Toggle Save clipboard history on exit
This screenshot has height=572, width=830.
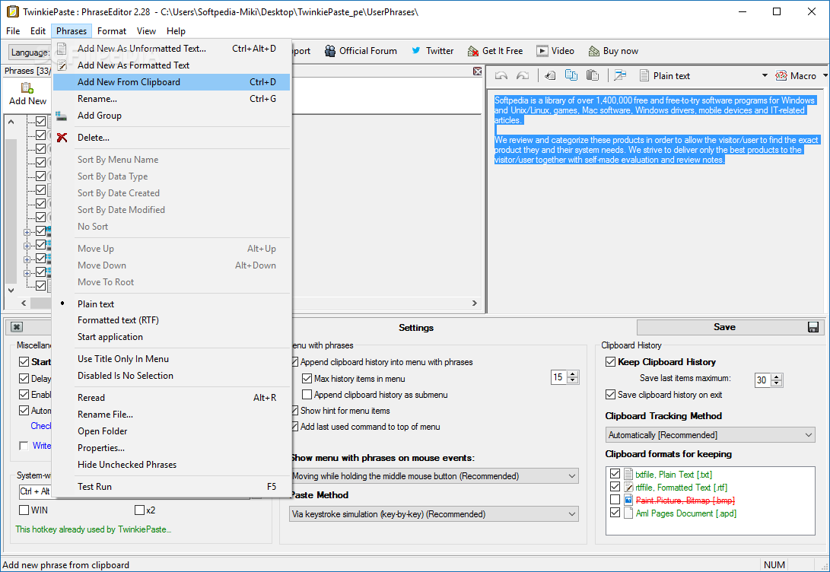click(x=610, y=395)
